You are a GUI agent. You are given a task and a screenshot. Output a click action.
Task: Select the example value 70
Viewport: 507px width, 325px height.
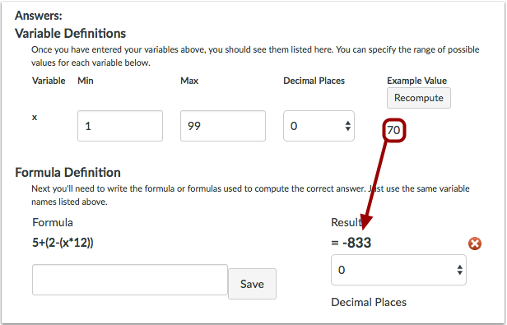pyautogui.click(x=393, y=130)
